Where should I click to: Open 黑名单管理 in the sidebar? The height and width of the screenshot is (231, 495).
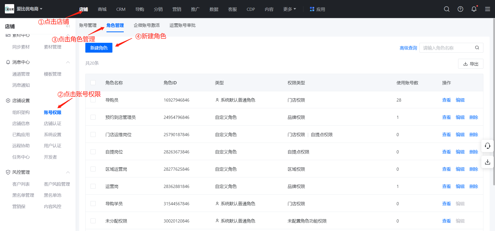tap(23, 195)
